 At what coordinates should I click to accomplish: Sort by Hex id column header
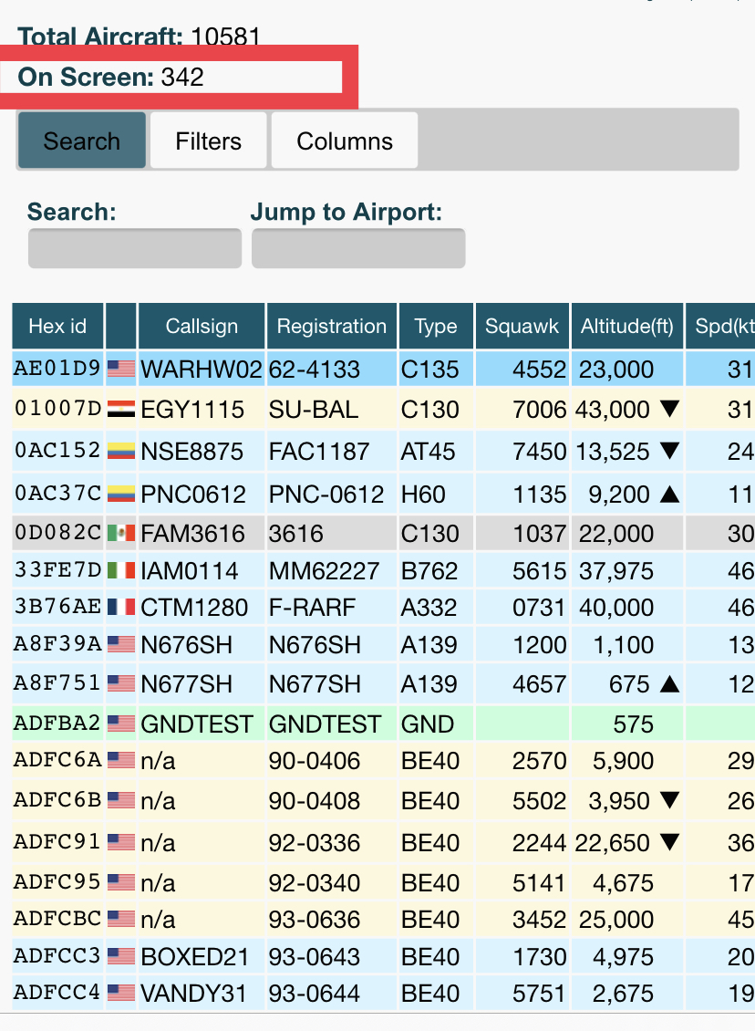click(x=57, y=326)
